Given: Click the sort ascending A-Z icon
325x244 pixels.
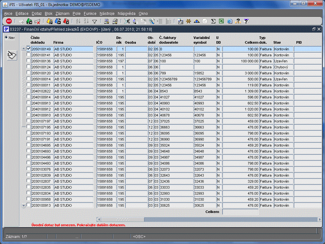Looking at the screenshot, I should pyautogui.click(x=78, y=22).
